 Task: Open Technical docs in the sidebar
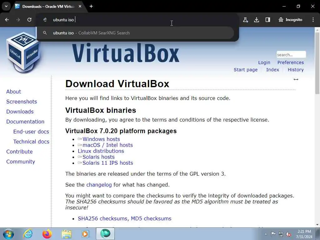(x=31, y=142)
